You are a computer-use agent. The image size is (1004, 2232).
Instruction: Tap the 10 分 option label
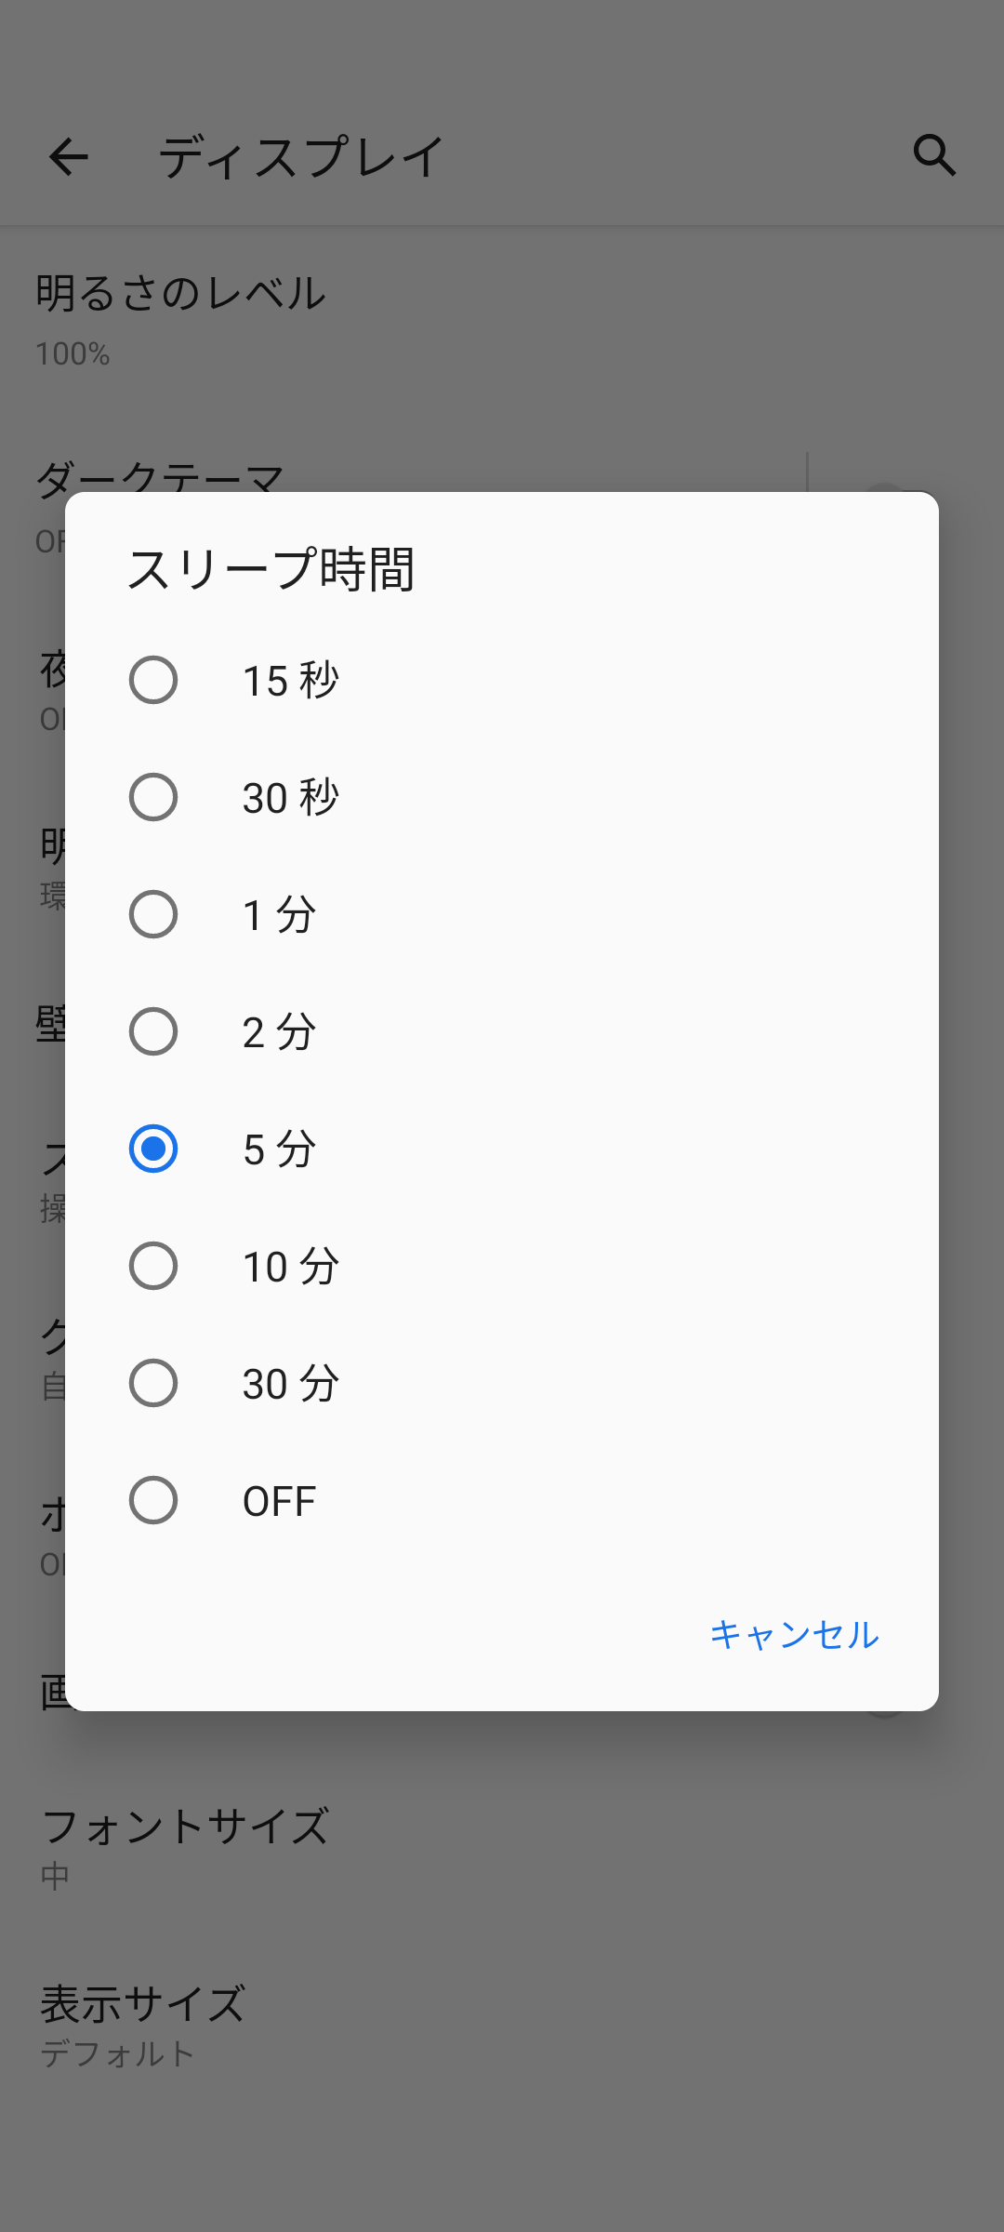(291, 1267)
